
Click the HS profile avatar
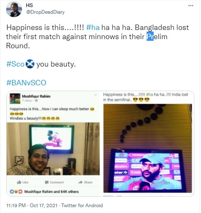[x=14, y=9]
